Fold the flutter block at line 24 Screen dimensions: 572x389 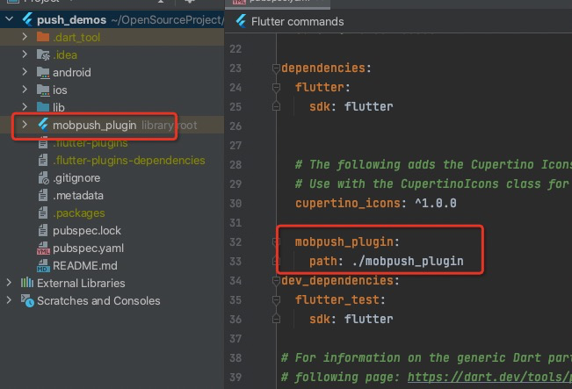click(276, 88)
